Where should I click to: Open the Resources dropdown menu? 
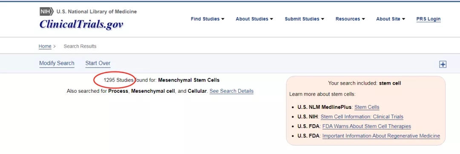350,19
